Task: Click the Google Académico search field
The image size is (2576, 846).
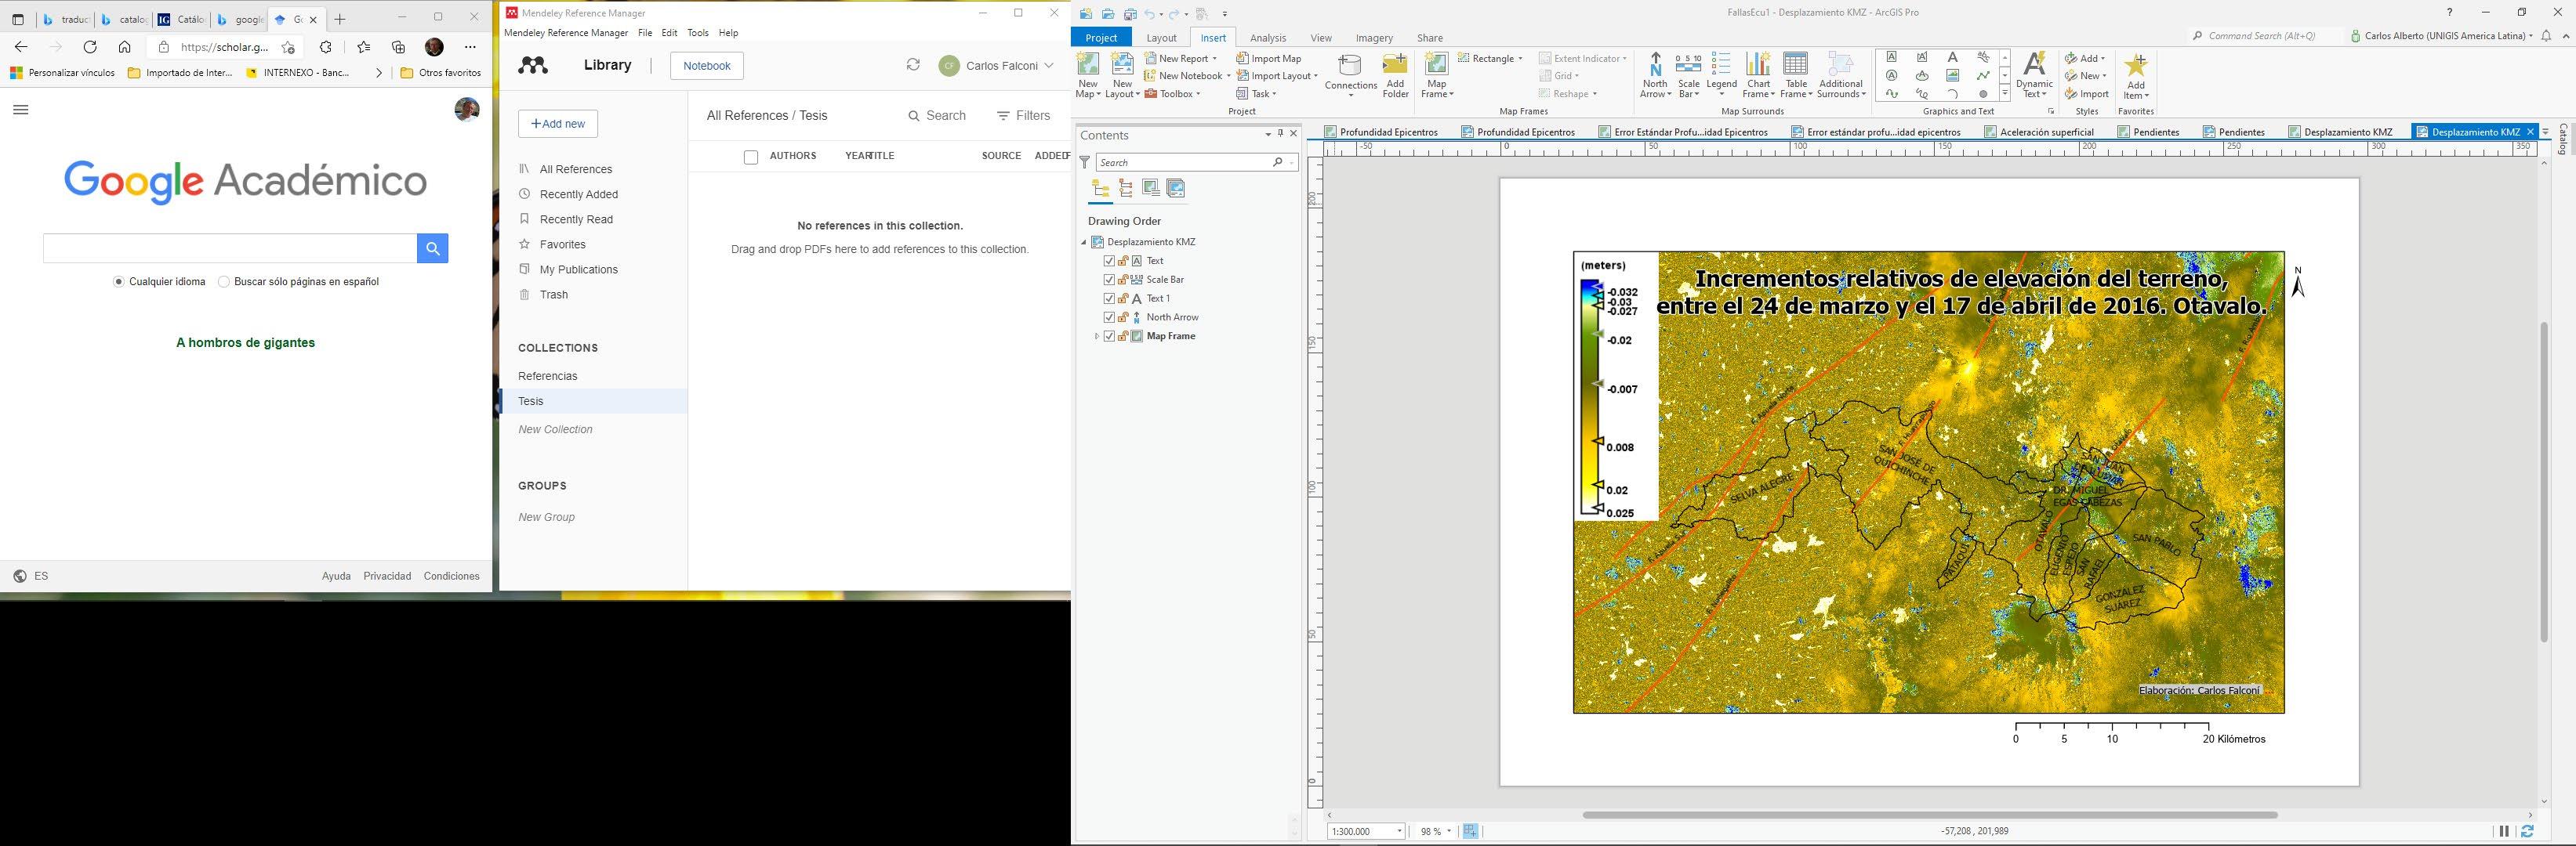Action: tap(229, 248)
